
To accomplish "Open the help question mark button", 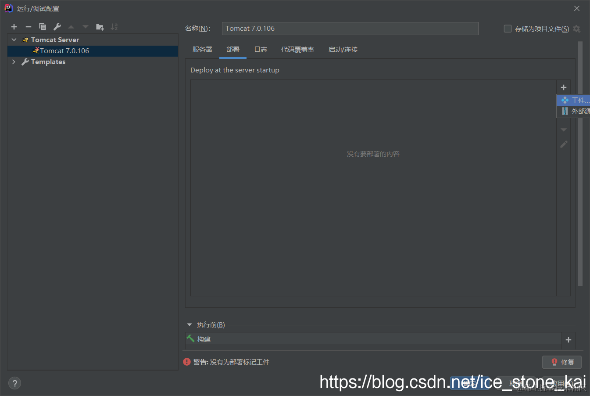I will tap(14, 383).
